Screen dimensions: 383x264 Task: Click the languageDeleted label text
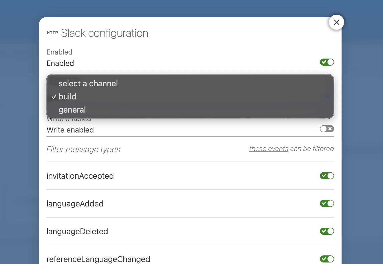pos(77,231)
